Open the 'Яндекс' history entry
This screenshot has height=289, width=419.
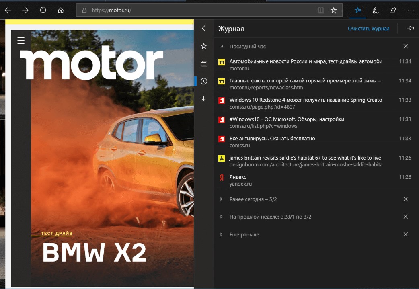[x=314, y=180]
